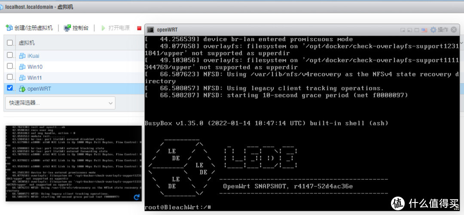Check the Win10 row checkbox
Image resolution: width=464 pixels, height=215 pixels.
coord(10,66)
